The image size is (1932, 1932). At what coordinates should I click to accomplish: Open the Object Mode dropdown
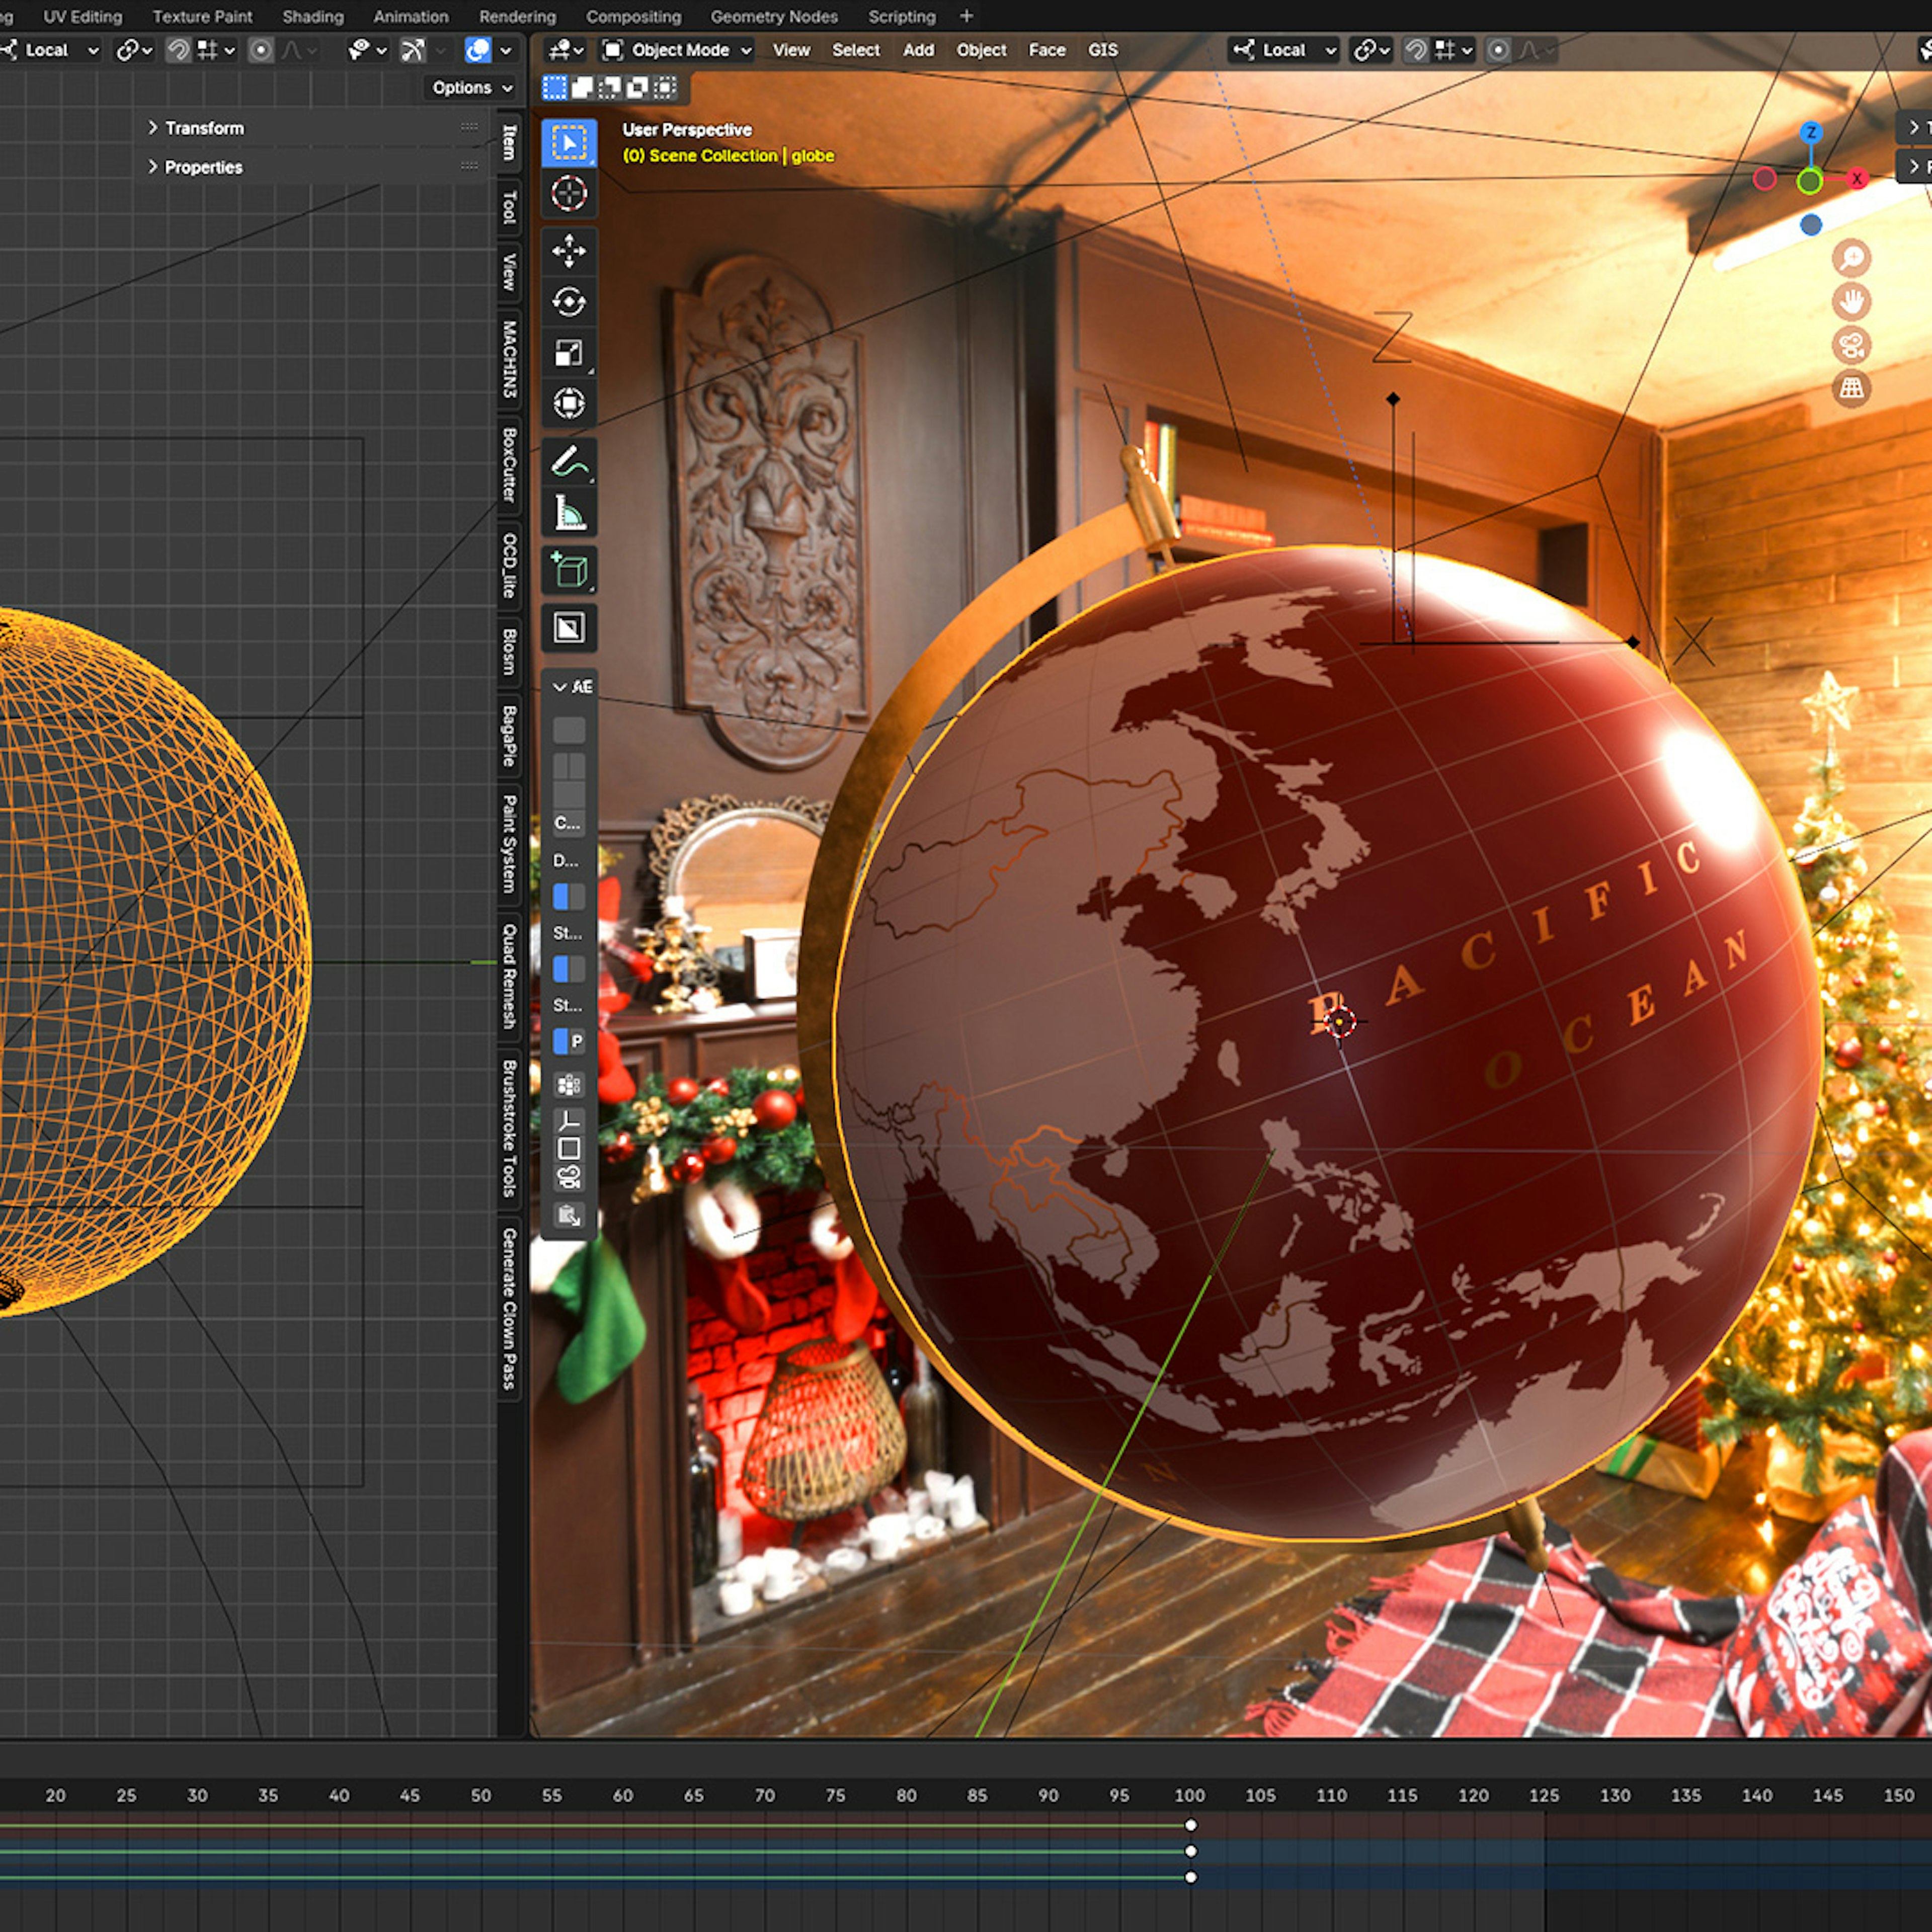tap(679, 50)
